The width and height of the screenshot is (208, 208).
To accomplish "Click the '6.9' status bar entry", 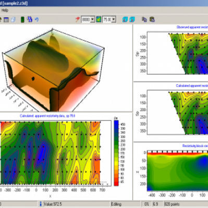I will pos(155,204).
